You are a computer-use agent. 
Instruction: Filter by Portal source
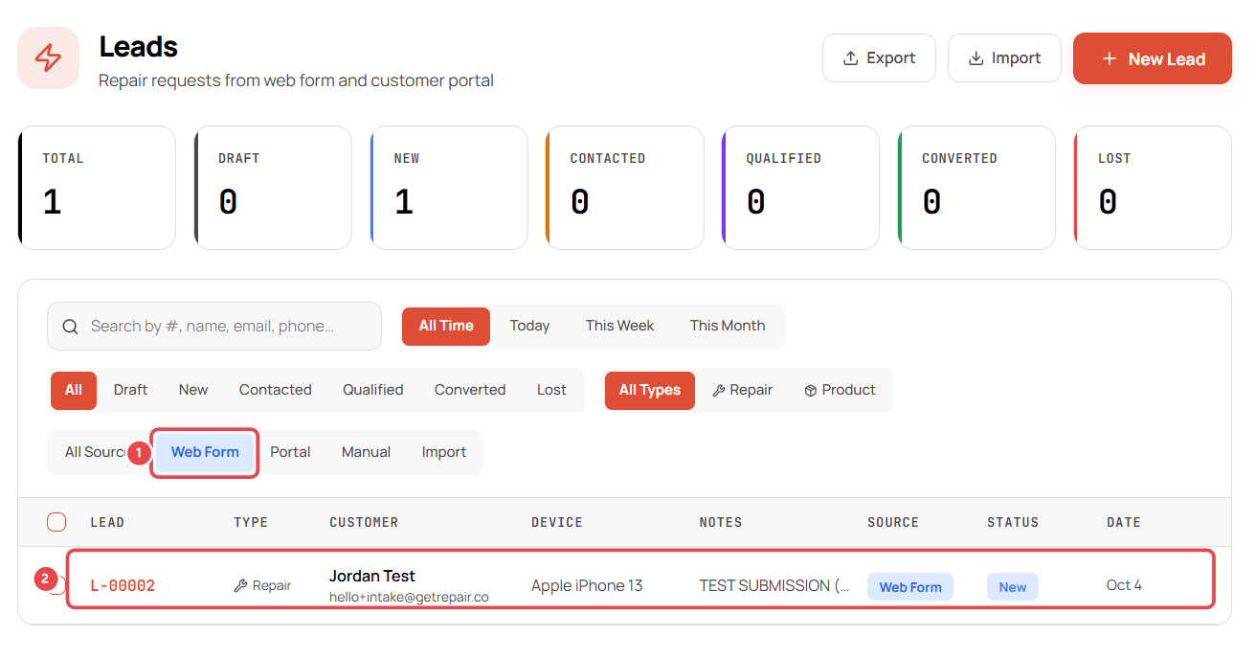[290, 452]
